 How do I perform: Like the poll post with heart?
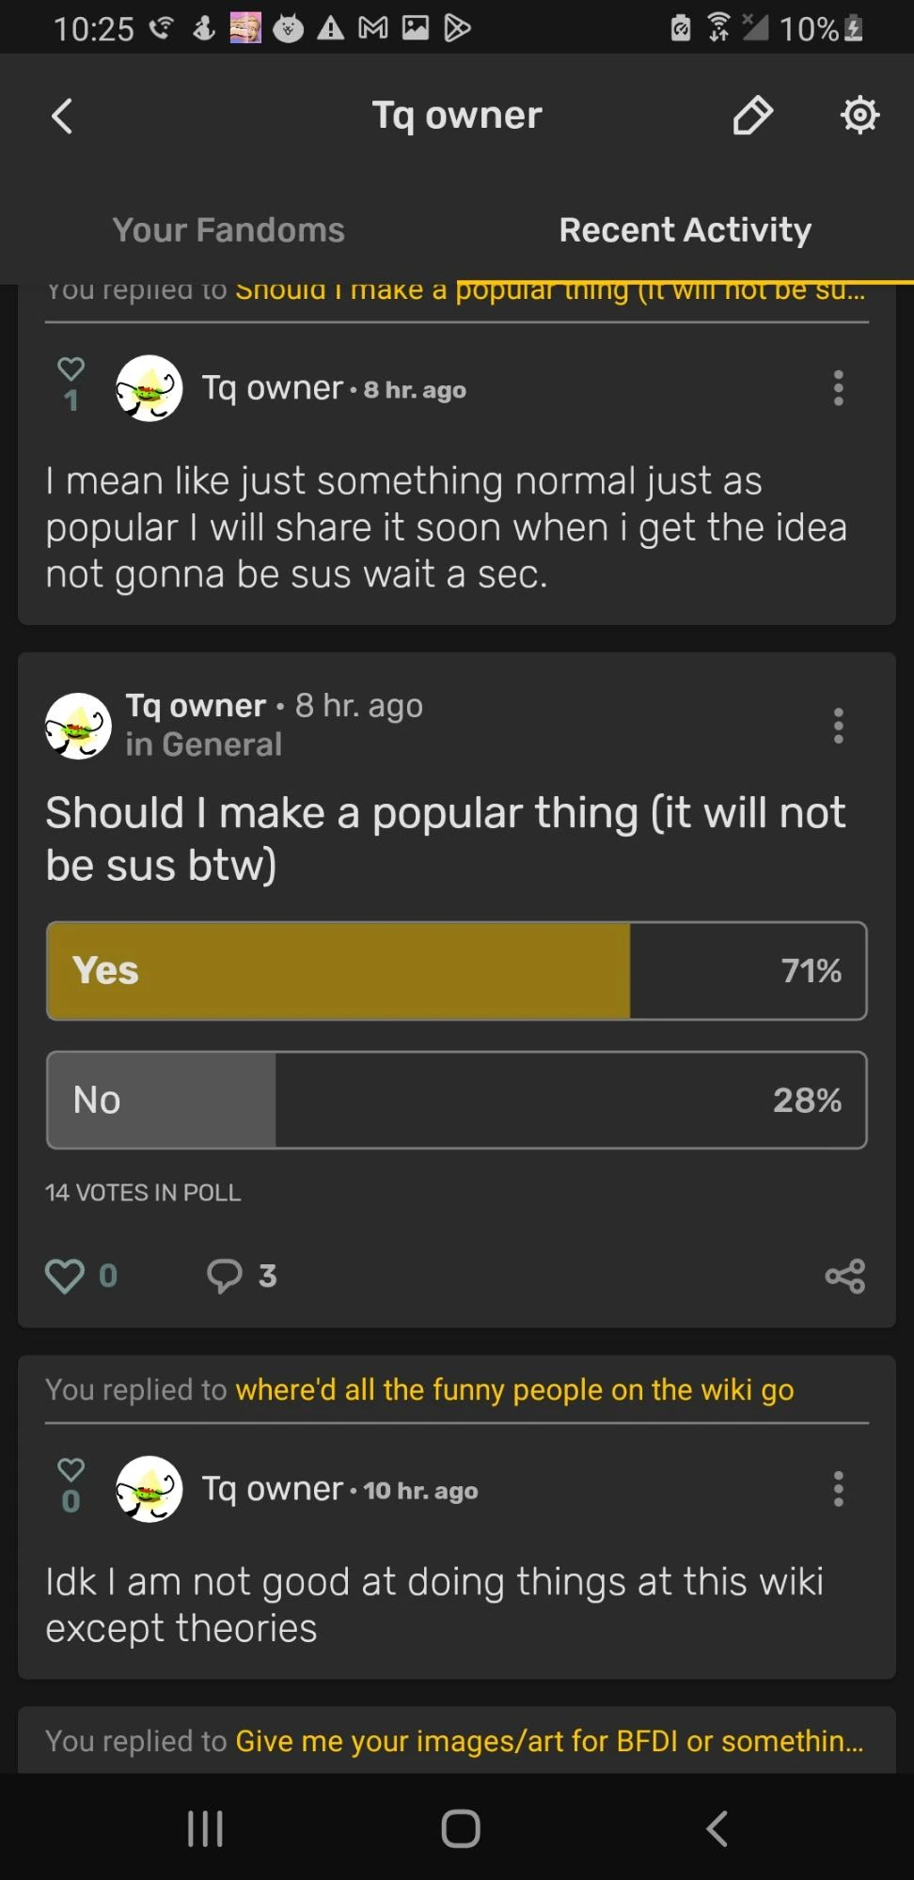click(x=66, y=1276)
